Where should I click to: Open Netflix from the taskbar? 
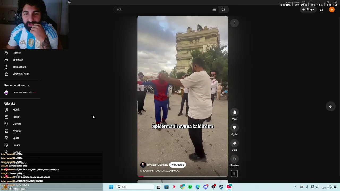point(174,187)
